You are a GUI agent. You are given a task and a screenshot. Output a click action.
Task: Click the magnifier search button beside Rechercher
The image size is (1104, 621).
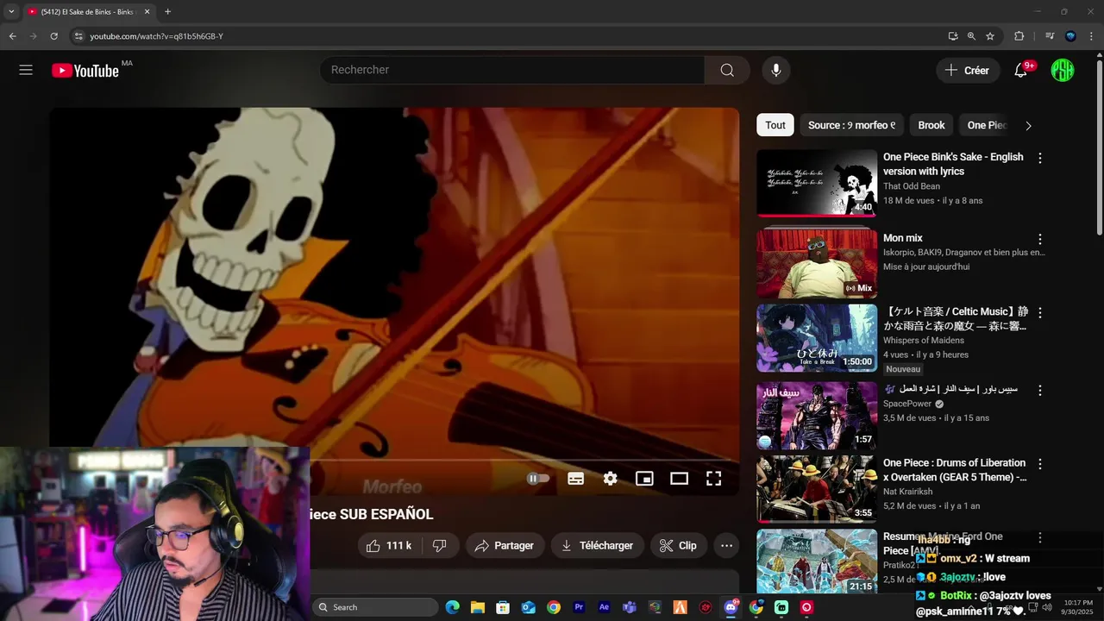727,70
